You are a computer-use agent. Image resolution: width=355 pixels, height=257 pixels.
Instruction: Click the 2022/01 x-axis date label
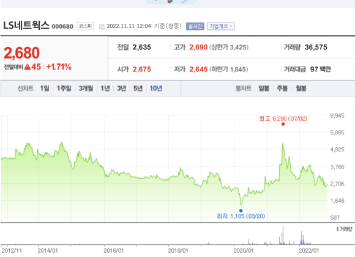tap(309, 250)
